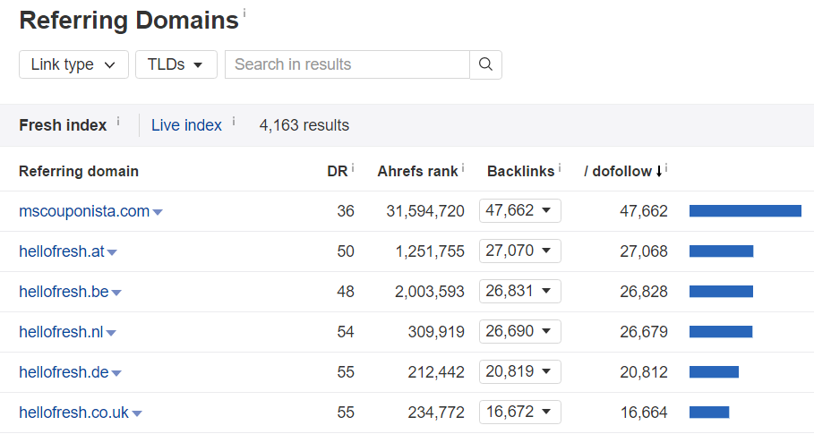Open arrow menu beside hellofresh.at
This screenshot has width=814, height=434.
pyautogui.click(x=112, y=252)
